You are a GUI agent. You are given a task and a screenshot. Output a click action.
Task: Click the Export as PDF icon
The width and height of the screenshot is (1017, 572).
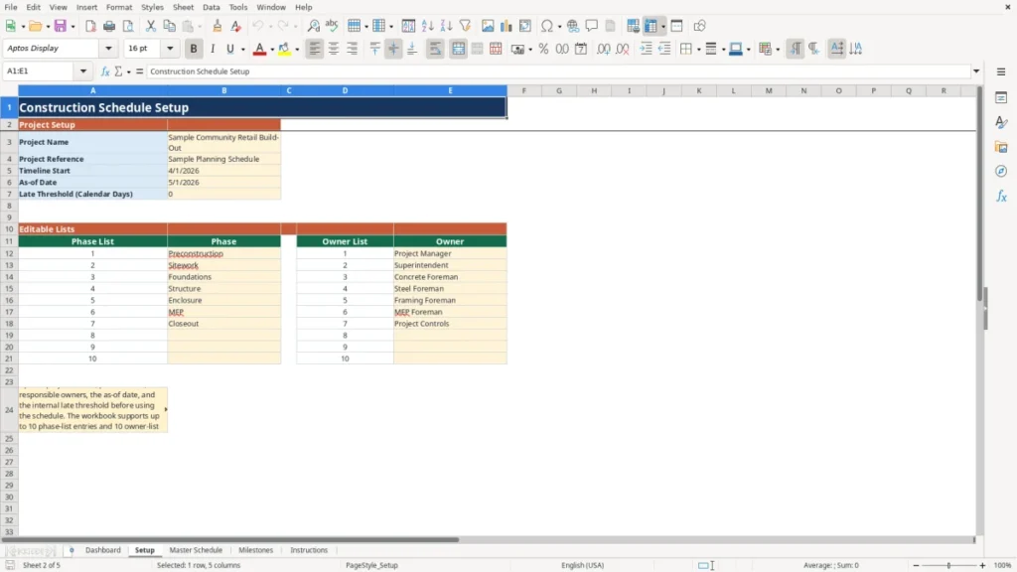click(90, 26)
